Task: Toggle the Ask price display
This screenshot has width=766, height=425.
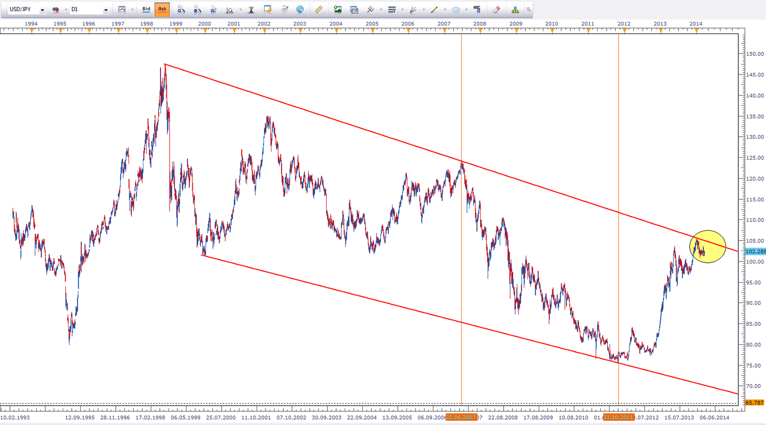Action: pos(162,10)
